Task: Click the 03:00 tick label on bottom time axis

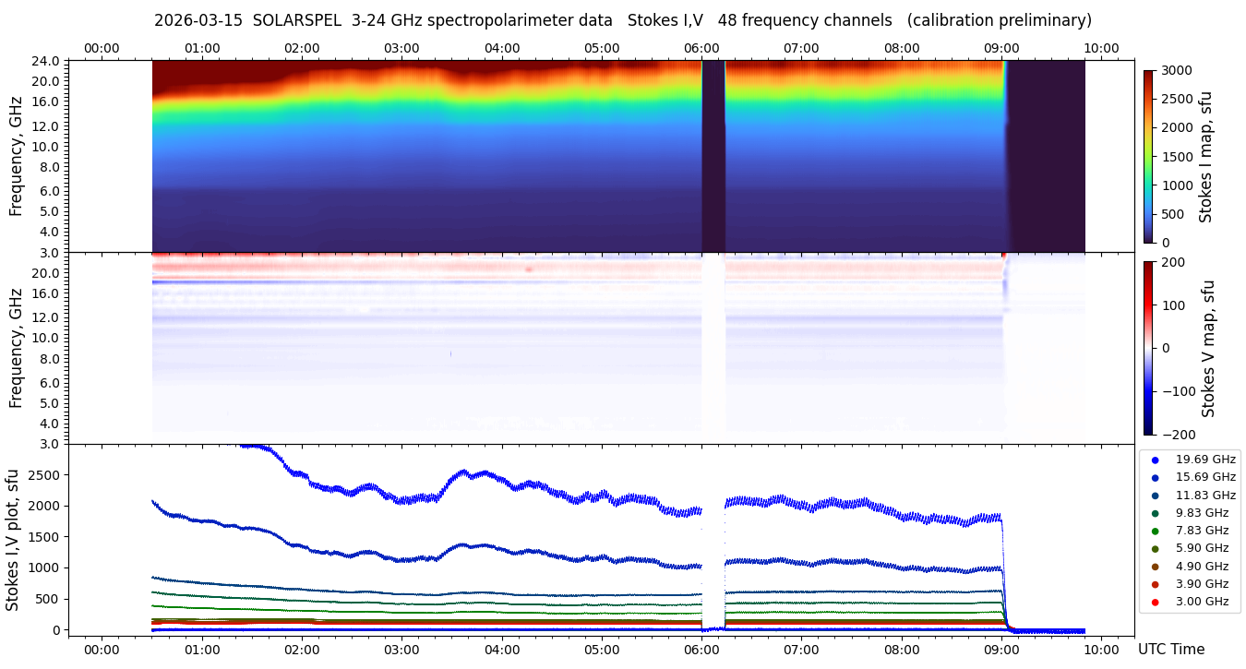Action: [x=401, y=650]
